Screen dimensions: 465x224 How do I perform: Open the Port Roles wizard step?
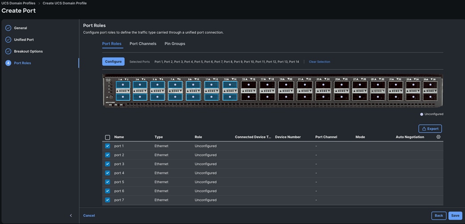[x=23, y=63]
